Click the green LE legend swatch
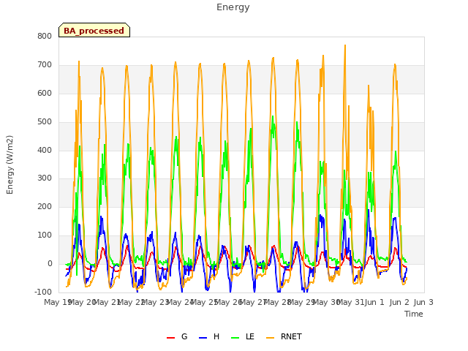This screenshot has height=351, width=468. point(235,338)
